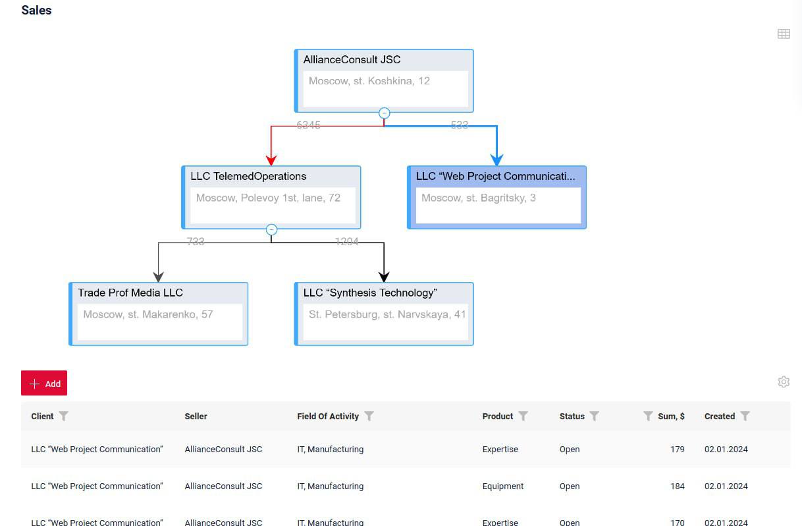This screenshot has height=526, width=802.
Task: Select the LLC "Synthesis Technology" node
Action: click(x=384, y=314)
